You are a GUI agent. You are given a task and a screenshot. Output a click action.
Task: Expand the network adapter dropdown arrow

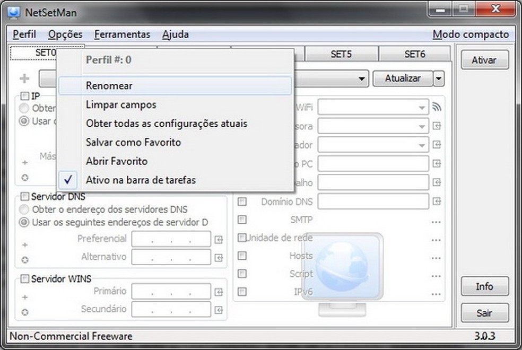click(x=361, y=79)
